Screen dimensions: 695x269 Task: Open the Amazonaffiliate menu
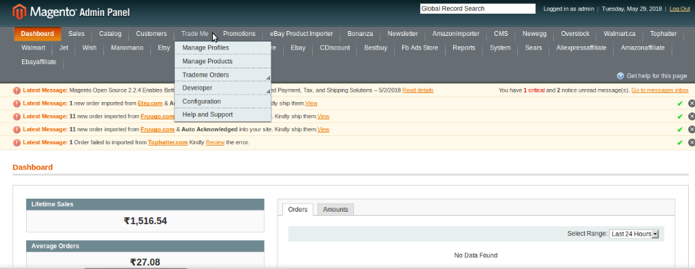click(x=643, y=48)
